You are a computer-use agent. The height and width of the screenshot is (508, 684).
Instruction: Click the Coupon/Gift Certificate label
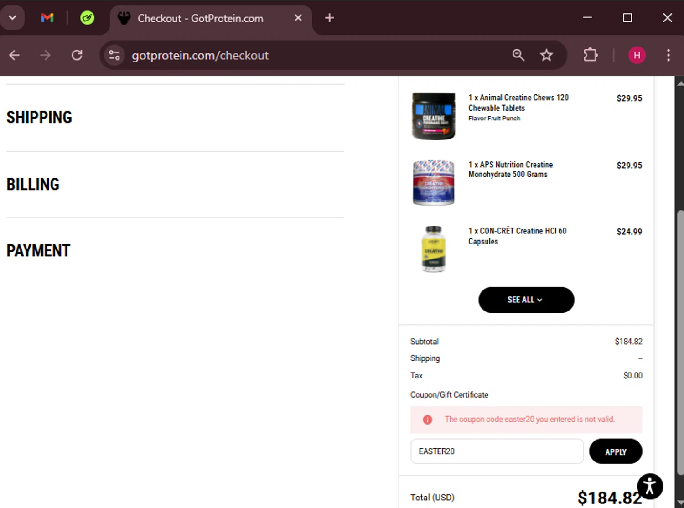click(x=449, y=394)
